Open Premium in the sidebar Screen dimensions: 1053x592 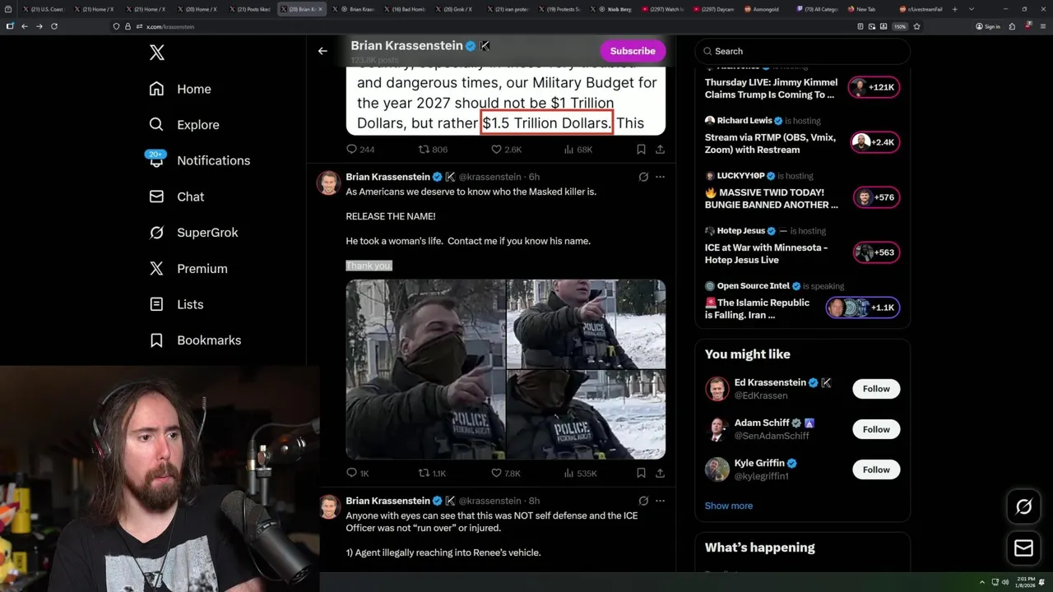188,269
